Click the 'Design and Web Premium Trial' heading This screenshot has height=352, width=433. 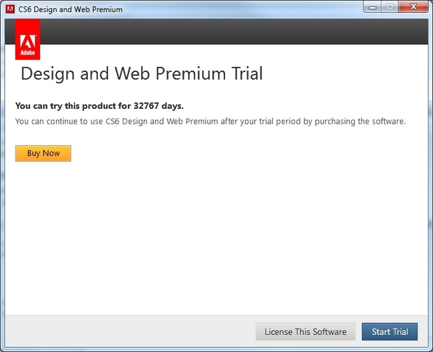tap(142, 74)
